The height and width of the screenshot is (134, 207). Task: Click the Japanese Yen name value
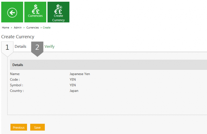[x=80, y=74]
